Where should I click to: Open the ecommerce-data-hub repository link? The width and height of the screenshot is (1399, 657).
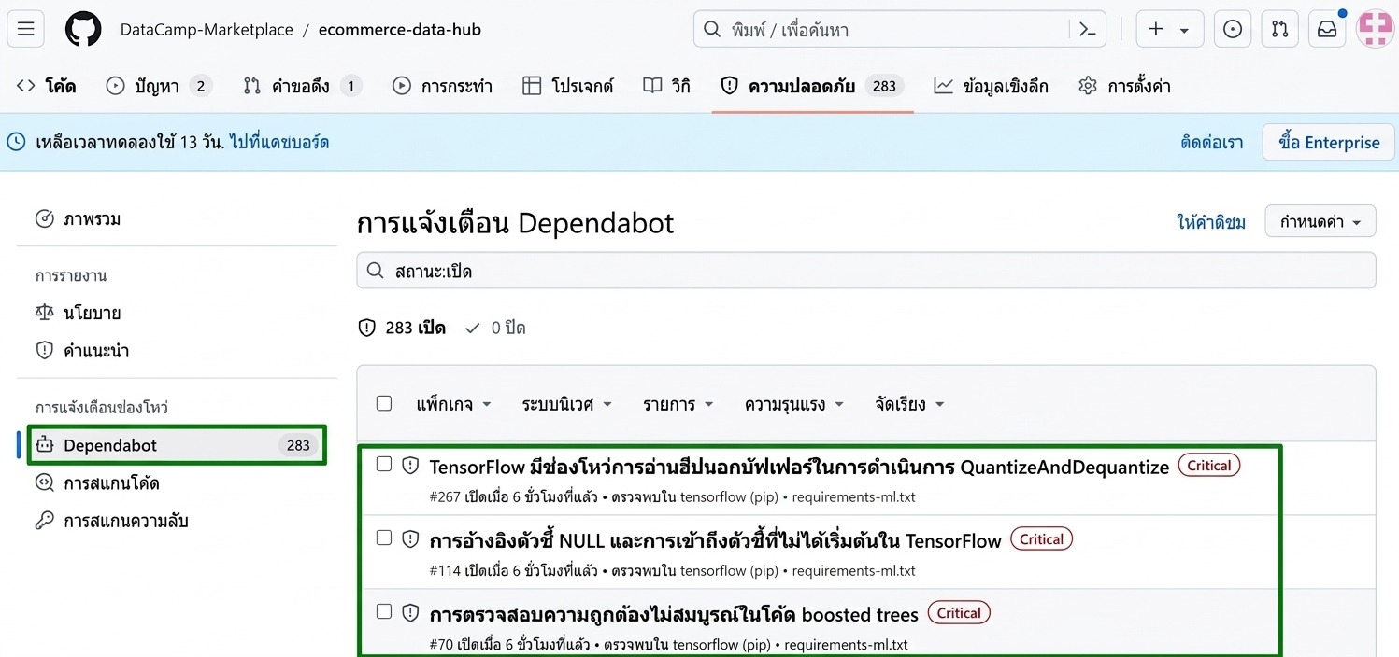tap(400, 30)
